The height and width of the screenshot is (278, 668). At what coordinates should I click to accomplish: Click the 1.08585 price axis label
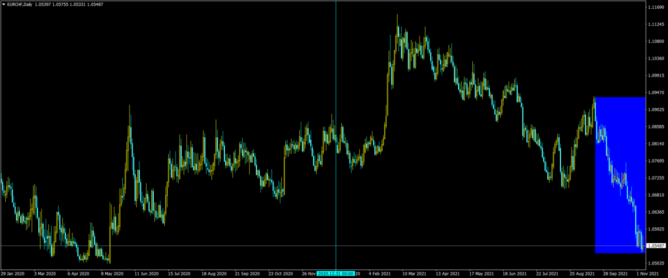click(656, 127)
